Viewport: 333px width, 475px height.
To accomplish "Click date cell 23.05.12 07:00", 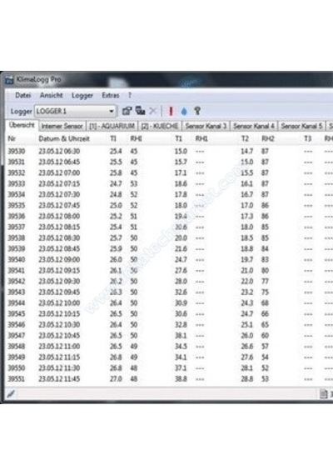I will tap(59, 173).
